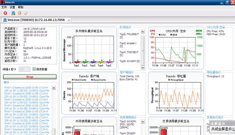This screenshot has height=135, width=235.
Task: Click the Tuxedo 吞吐量 chart title
Action: [176, 76]
